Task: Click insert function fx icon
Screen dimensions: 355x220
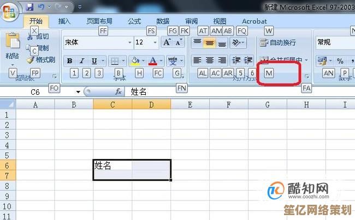Action: [118, 92]
